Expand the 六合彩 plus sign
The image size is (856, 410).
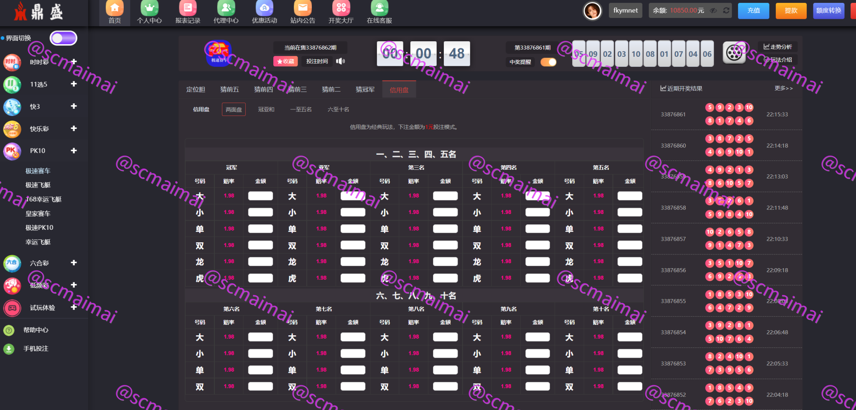(x=74, y=263)
